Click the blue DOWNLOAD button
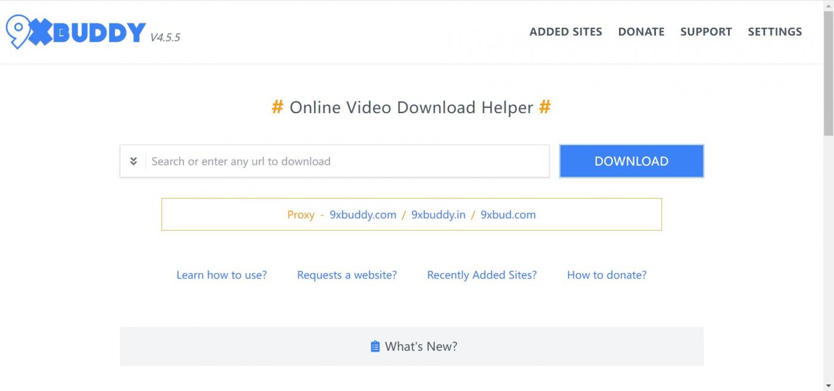This screenshot has height=391, width=834. [631, 161]
